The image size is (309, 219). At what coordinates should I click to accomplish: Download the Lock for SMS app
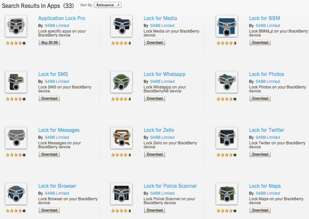click(x=49, y=98)
